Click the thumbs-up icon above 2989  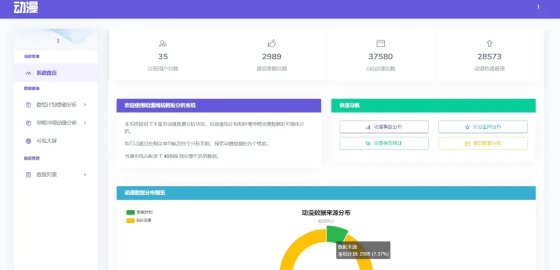(x=272, y=44)
